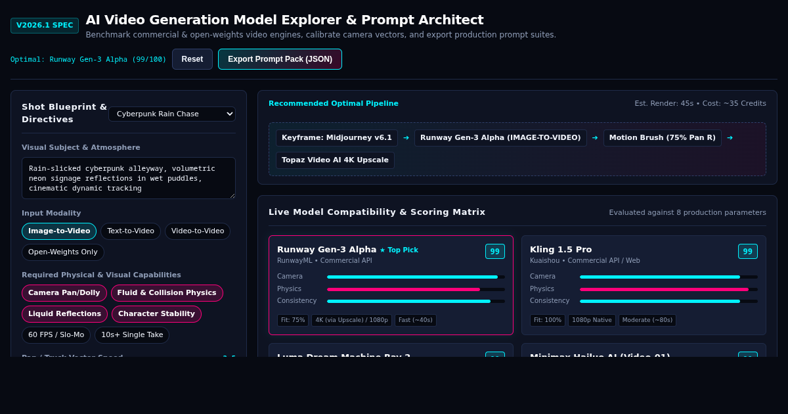The image size is (788, 414).
Task: Select Video-to-Video input modality
Action: (x=198, y=231)
